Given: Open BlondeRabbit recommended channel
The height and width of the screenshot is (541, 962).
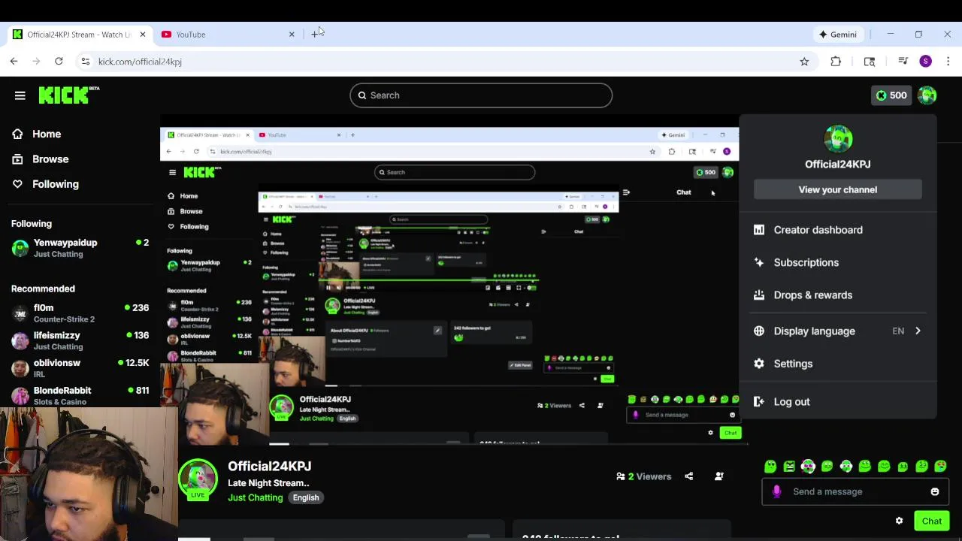Looking at the screenshot, I should coord(80,396).
